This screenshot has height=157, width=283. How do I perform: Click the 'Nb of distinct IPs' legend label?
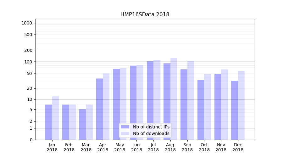click(151, 127)
